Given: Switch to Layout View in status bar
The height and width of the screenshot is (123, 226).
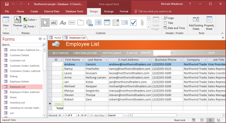Looking at the screenshot, I should coord(210,120).
